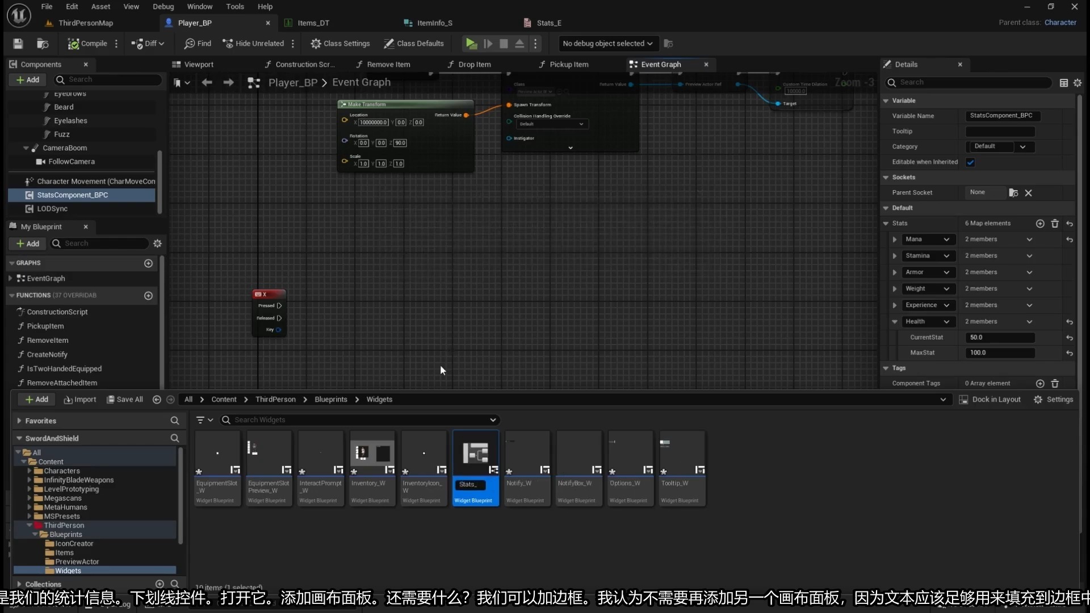This screenshot has height=613, width=1090.
Task: Switch to the Items_DT tab
Action: 313,23
